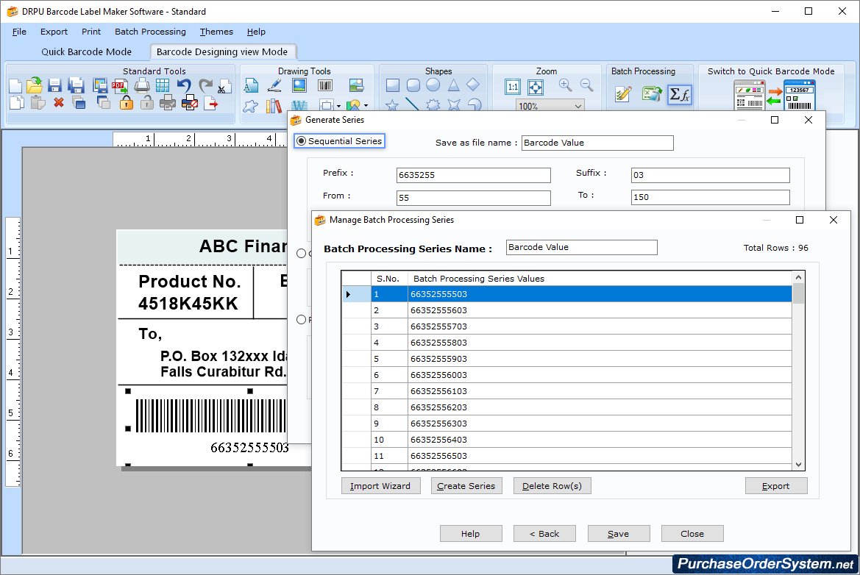Image resolution: width=860 pixels, height=575 pixels.
Task: Click inside the Suffix input field
Action: click(x=708, y=175)
